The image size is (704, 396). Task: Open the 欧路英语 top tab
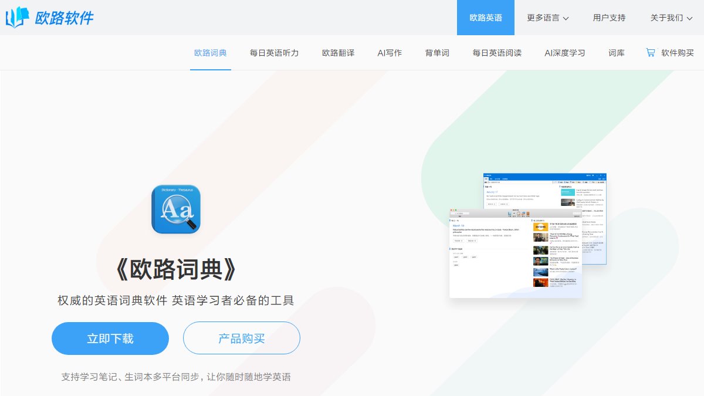486,18
